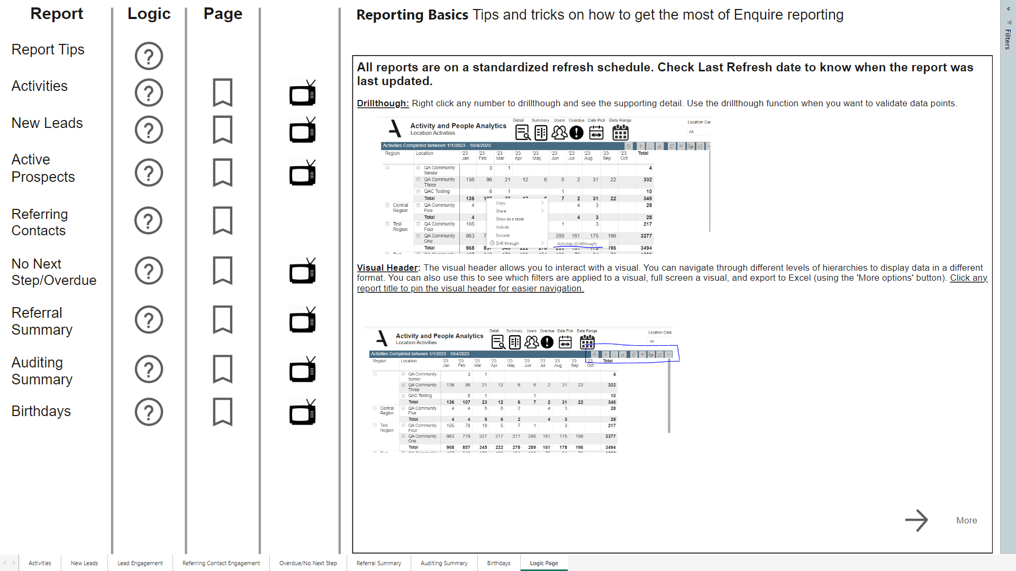The width and height of the screenshot is (1016, 571).
Task: Click the Drillthrough underlined heading
Action: 383,104
